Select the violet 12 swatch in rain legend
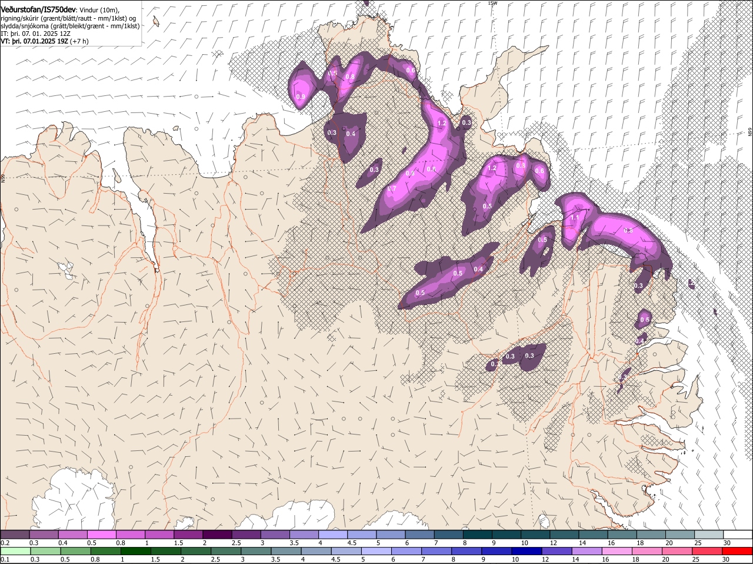Screen dimensions: 753x564 click(x=557, y=551)
